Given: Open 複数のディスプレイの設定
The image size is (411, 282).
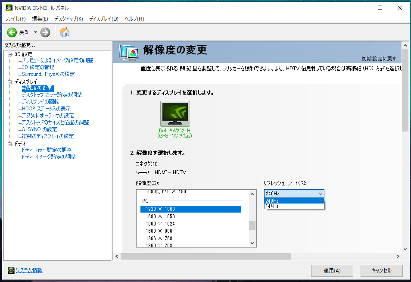Looking at the screenshot, I should click(48, 136).
